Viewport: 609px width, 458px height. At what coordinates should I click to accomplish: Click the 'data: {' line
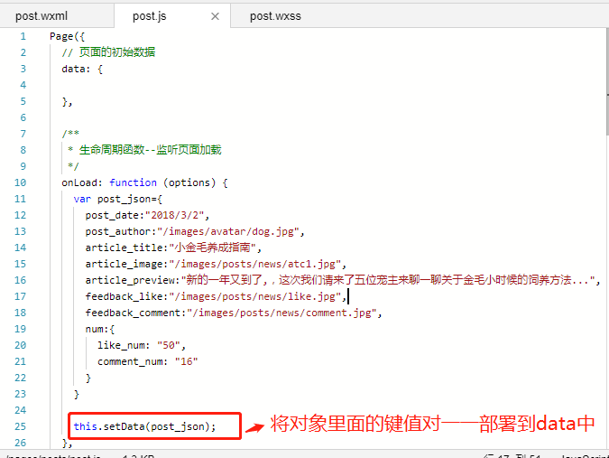coord(82,70)
